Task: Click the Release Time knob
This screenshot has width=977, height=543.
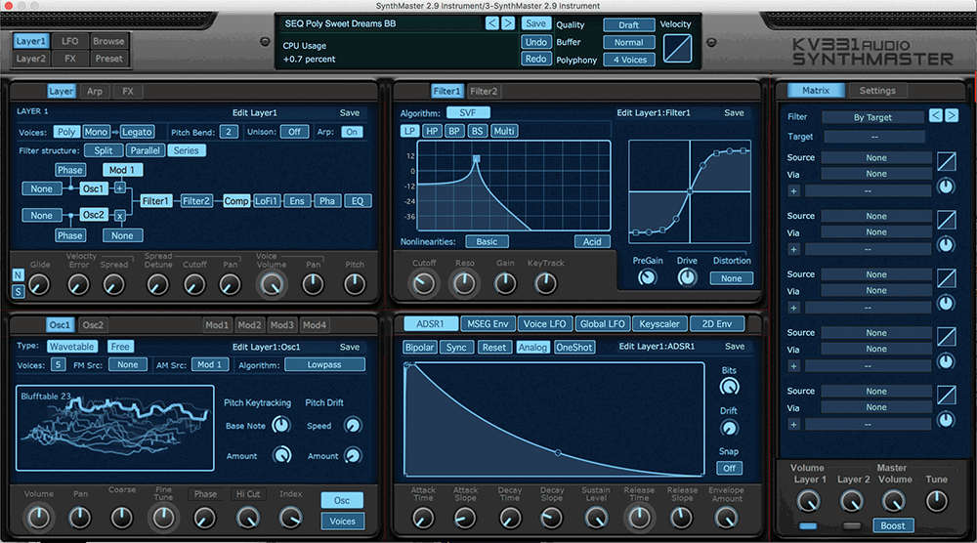Action: (x=639, y=518)
